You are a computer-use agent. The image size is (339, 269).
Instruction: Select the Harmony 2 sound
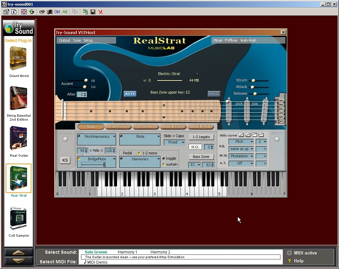tap(160, 252)
